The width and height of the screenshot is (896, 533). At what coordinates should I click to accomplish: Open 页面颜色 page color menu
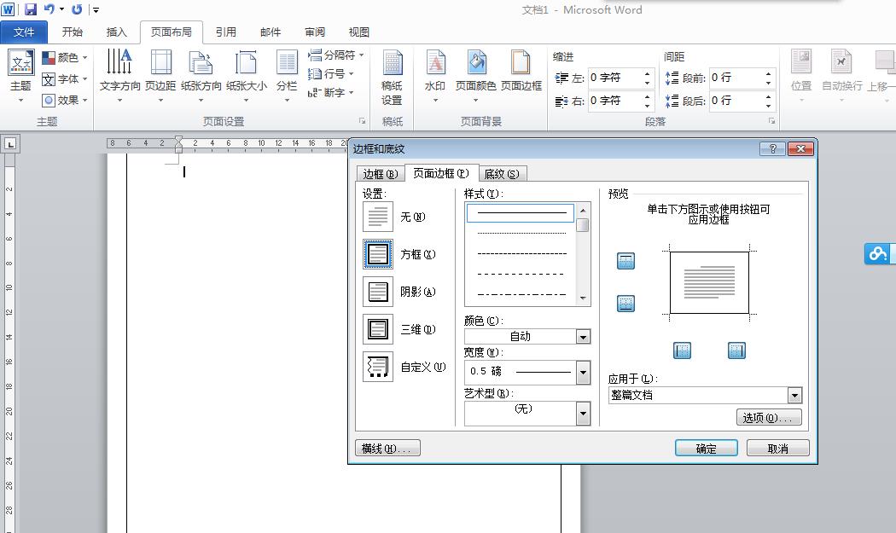pos(475,76)
